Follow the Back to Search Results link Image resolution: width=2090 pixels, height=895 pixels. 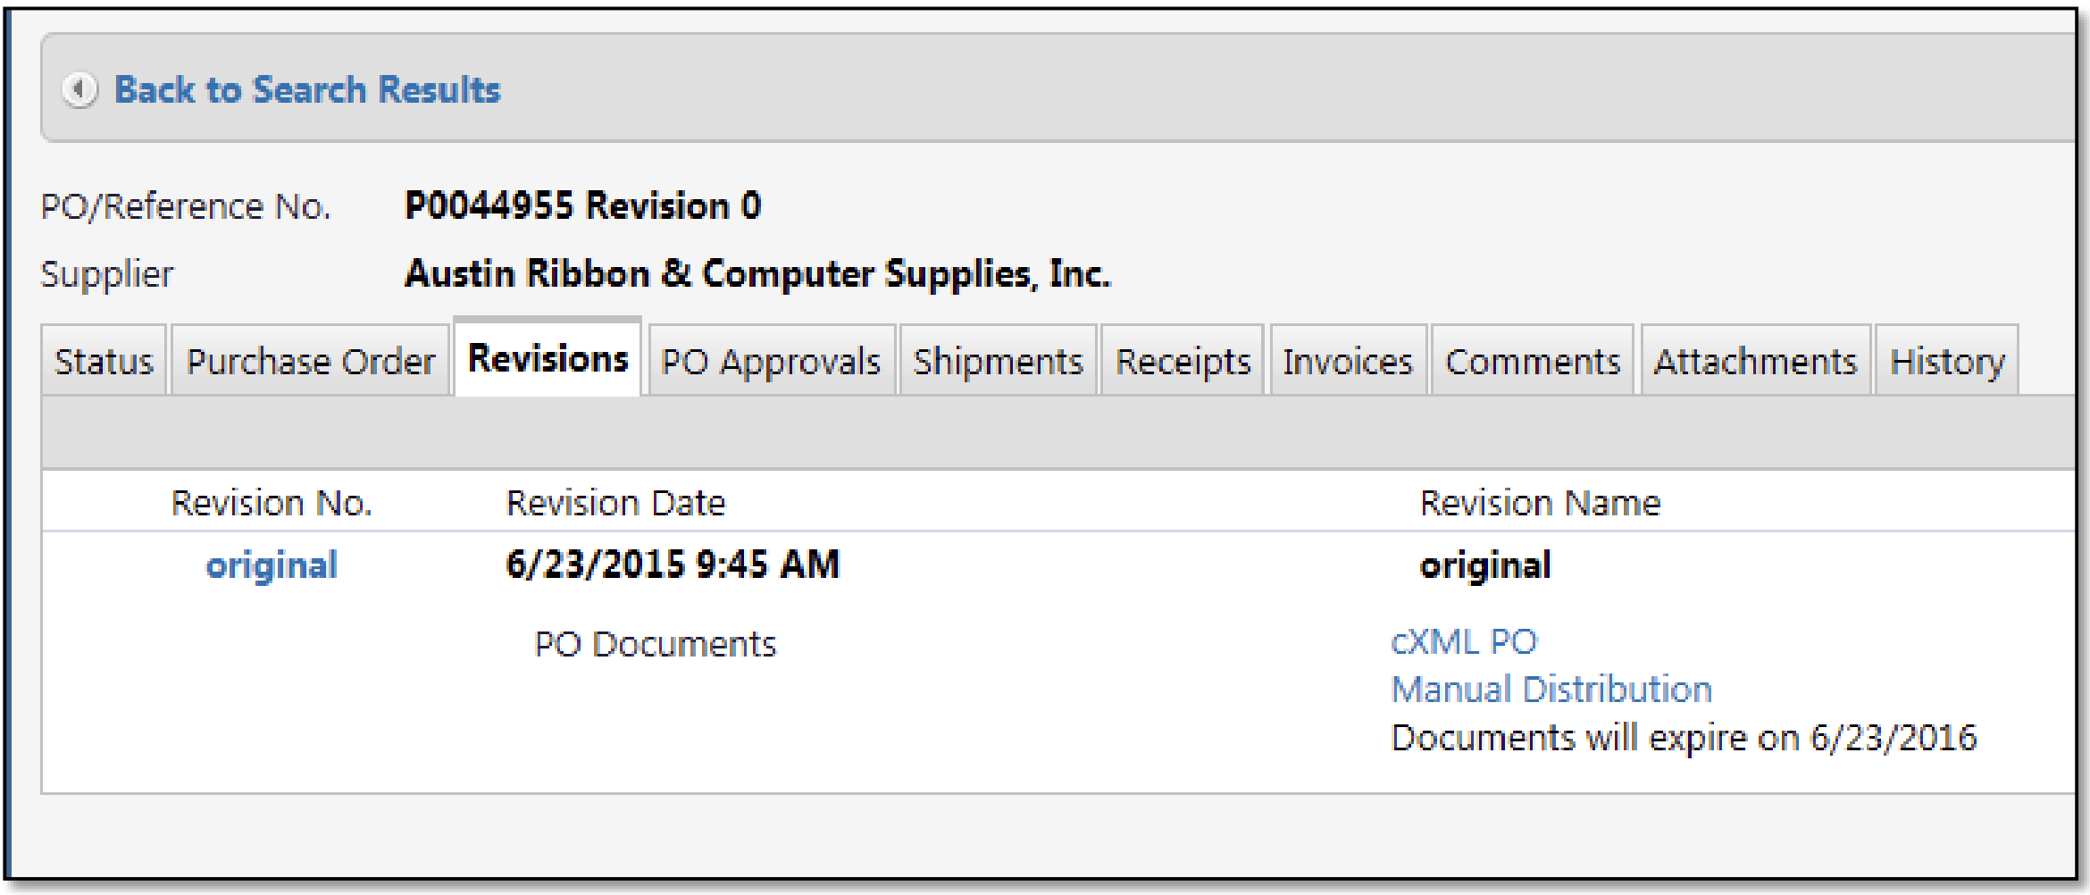[307, 89]
